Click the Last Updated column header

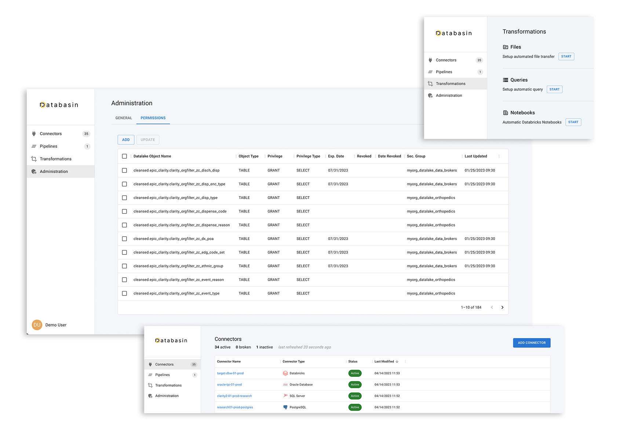[476, 156]
